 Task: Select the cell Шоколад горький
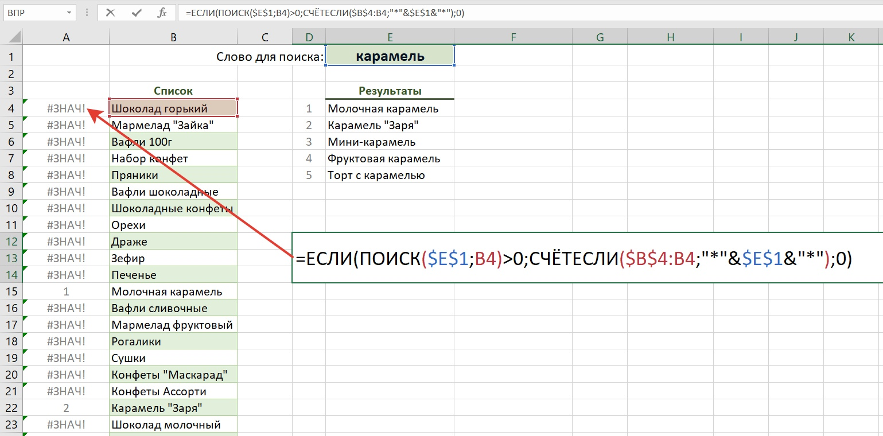173,108
